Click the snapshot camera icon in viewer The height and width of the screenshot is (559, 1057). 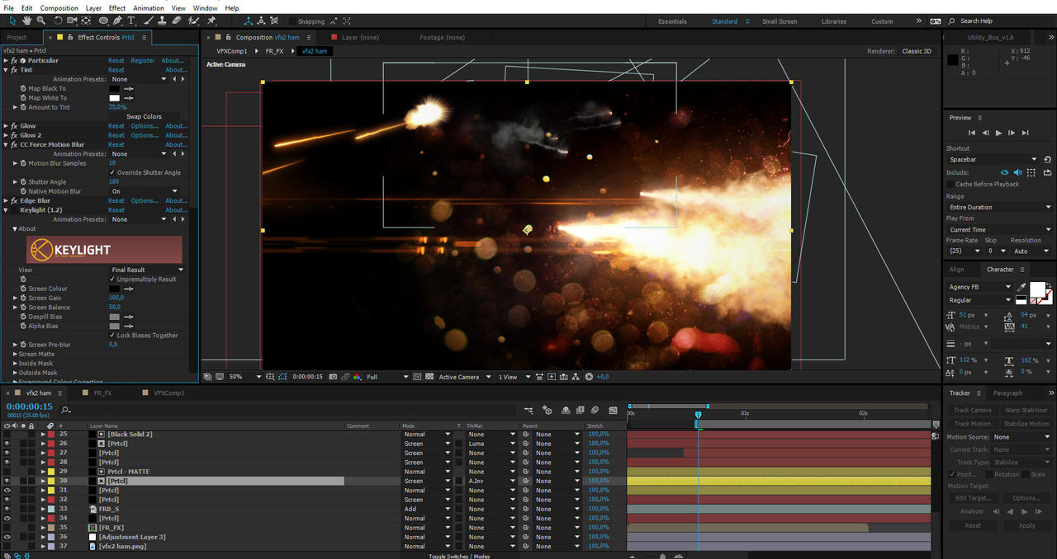pyautogui.click(x=333, y=377)
